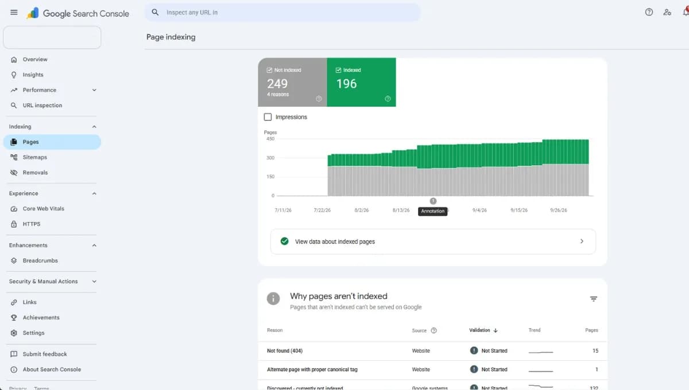Open the notifications bell
Viewport: 689px width, 390px height.
pos(686,12)
